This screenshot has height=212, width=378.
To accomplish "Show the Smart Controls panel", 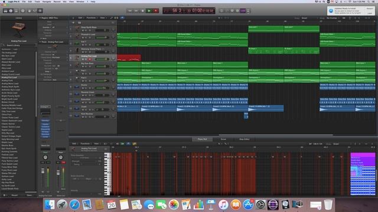I will 30,11.
